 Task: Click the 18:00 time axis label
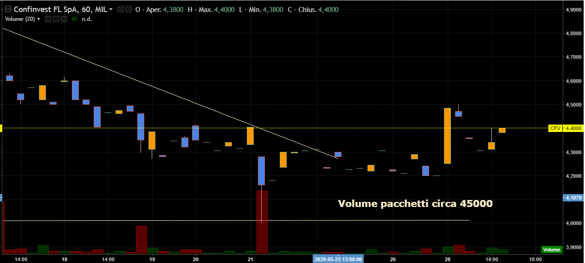535,259
